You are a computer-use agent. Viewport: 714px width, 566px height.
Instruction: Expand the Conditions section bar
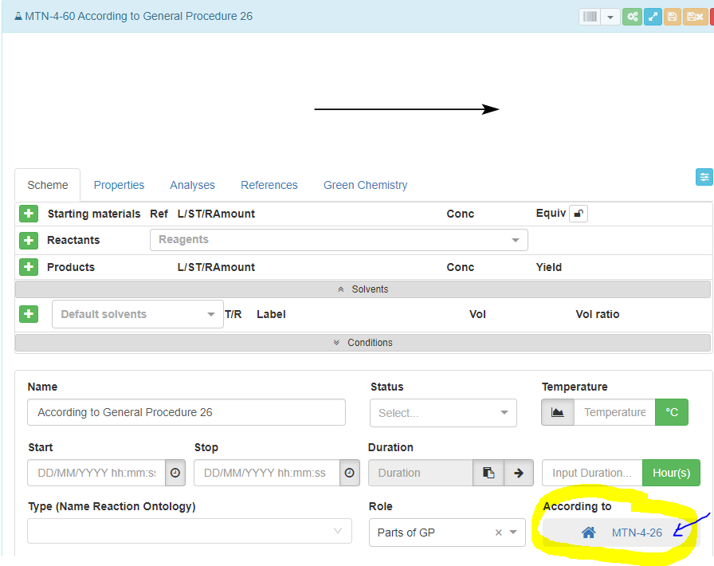pyautogui.click(x=363, y=343)
